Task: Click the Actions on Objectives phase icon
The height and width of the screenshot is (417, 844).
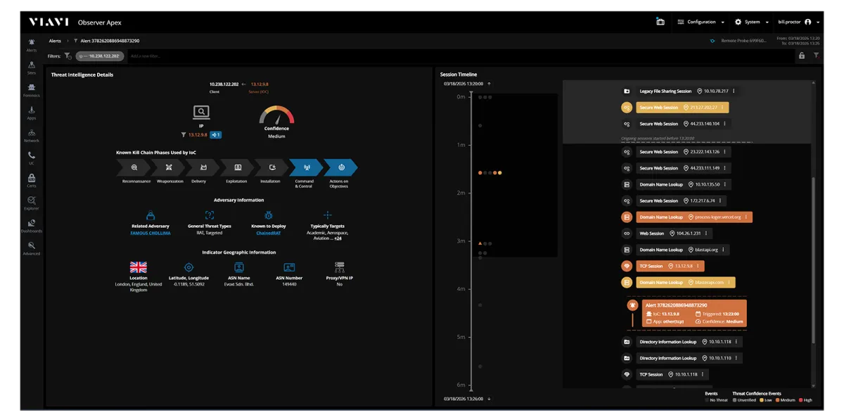Action: [341, 167]
